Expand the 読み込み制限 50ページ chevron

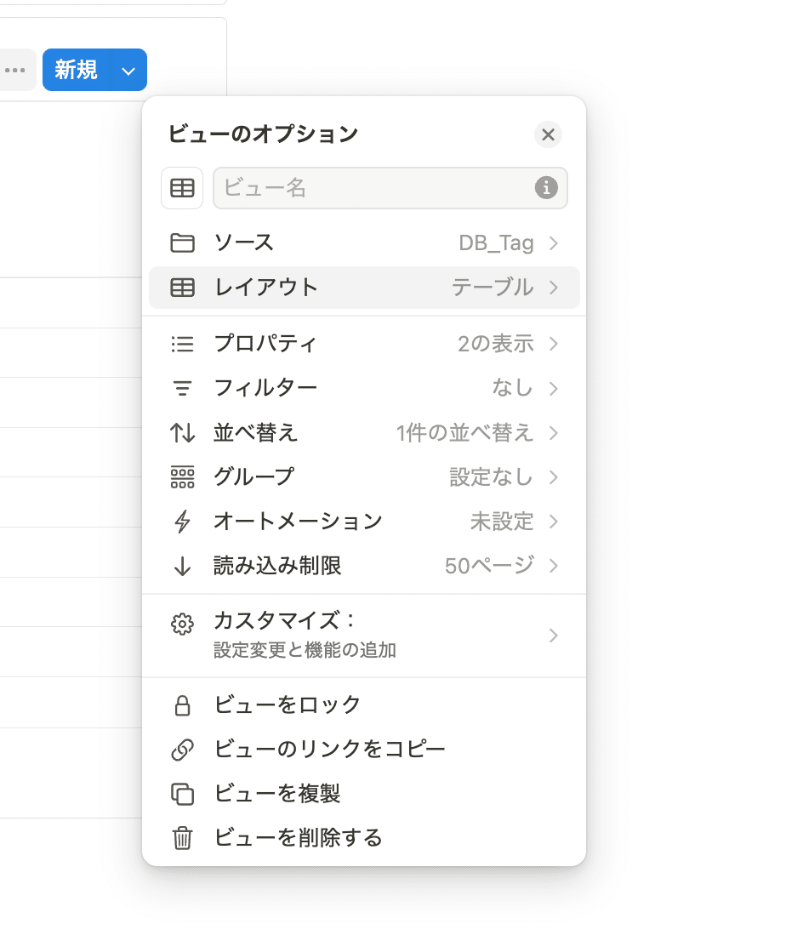553,566
